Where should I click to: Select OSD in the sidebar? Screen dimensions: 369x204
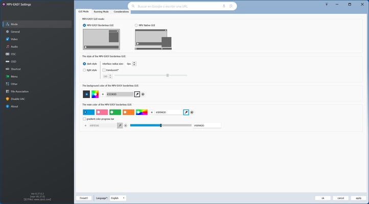[x=37, y=62]
